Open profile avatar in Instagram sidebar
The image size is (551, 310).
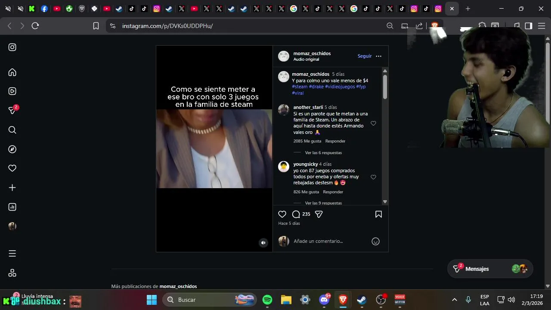pyautogui.click(x=12, y=226)
